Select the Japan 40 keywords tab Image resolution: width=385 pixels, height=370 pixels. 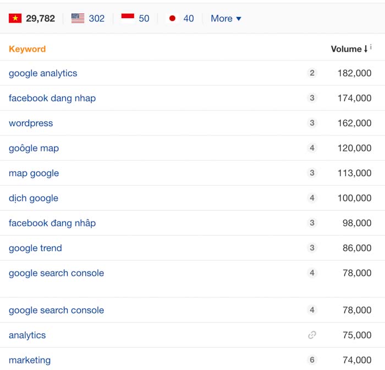[x=180, y=18]
